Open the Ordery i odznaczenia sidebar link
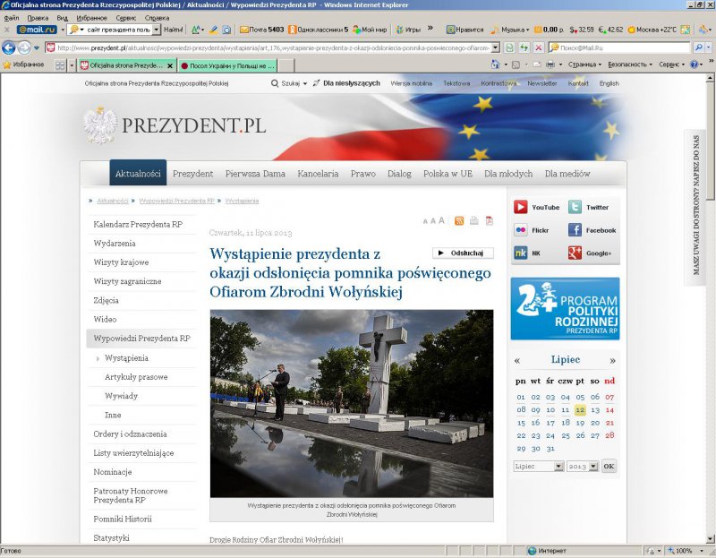The width and height of the screenshot is (716, 558). point(130,434)
